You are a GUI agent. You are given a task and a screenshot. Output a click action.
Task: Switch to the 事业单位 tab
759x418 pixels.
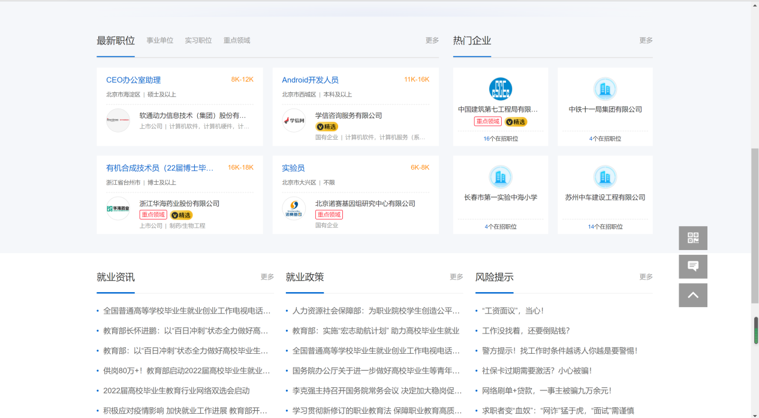pos(160,41)
